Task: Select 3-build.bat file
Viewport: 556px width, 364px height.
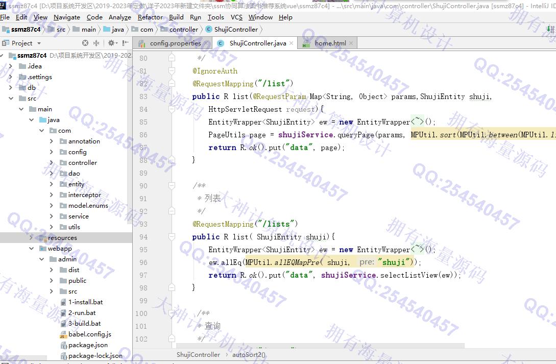Action: pos(84,323)
